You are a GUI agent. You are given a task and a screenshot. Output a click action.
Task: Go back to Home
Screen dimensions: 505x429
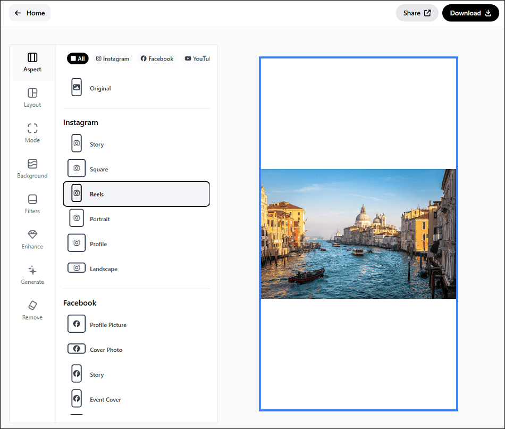pos(29,13)
